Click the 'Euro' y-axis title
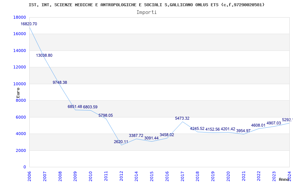The height and width of the screenshot is (183, 293). pyautogui.click(x=18, y=93)
